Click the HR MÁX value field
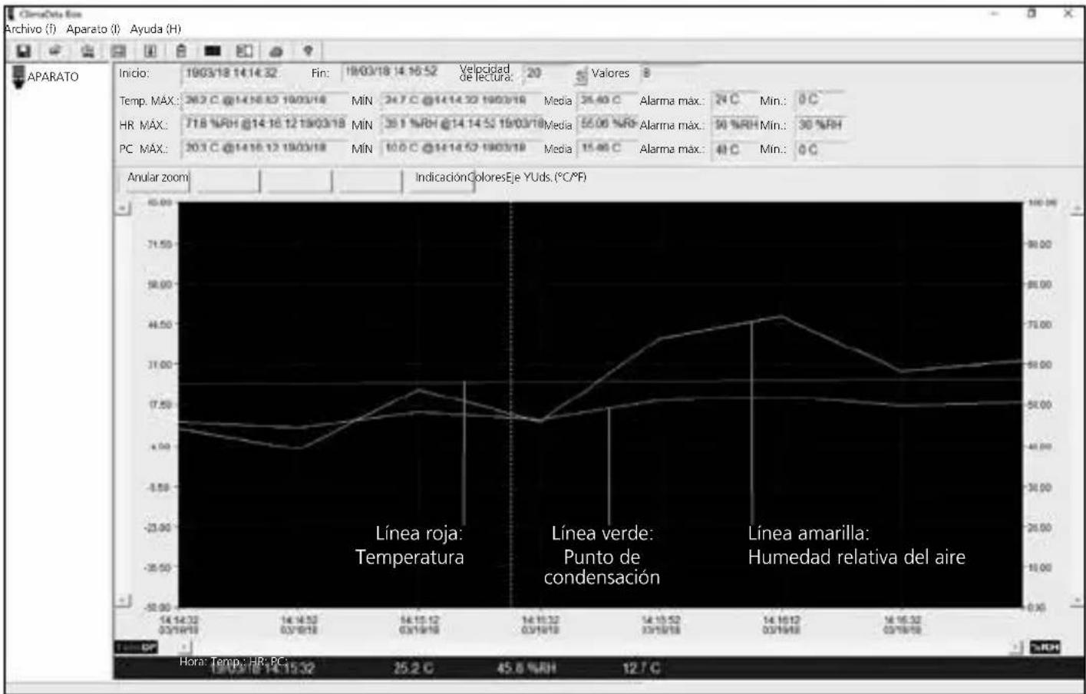Screen dimensions: 1086x694 pyautogui.click(x=264, y=124)
